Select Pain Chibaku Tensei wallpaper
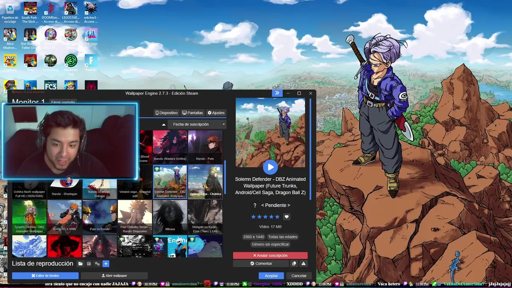This screenshot has height=288, width=512. pyautogui.click(x=135, y=217)
